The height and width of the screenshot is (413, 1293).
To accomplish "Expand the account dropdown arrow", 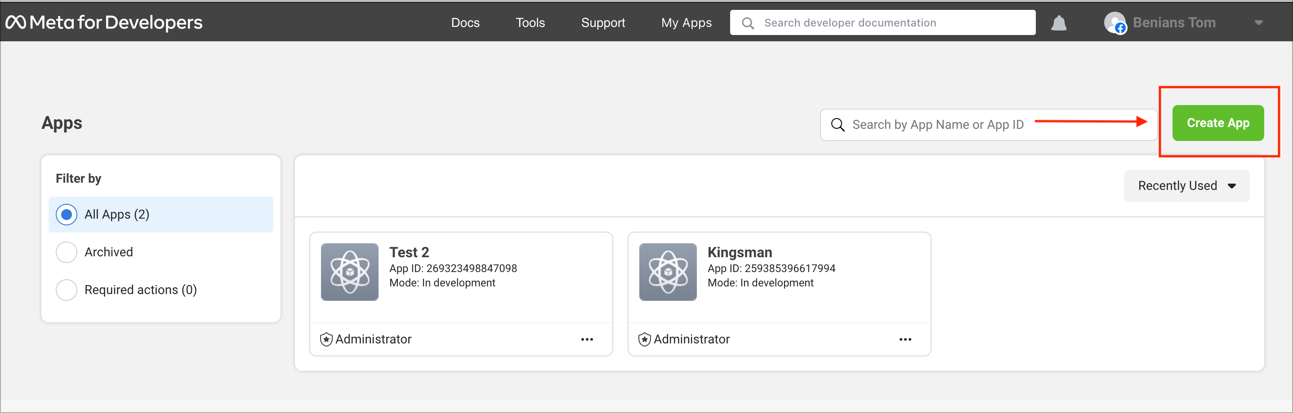I will click(1258, 23).
